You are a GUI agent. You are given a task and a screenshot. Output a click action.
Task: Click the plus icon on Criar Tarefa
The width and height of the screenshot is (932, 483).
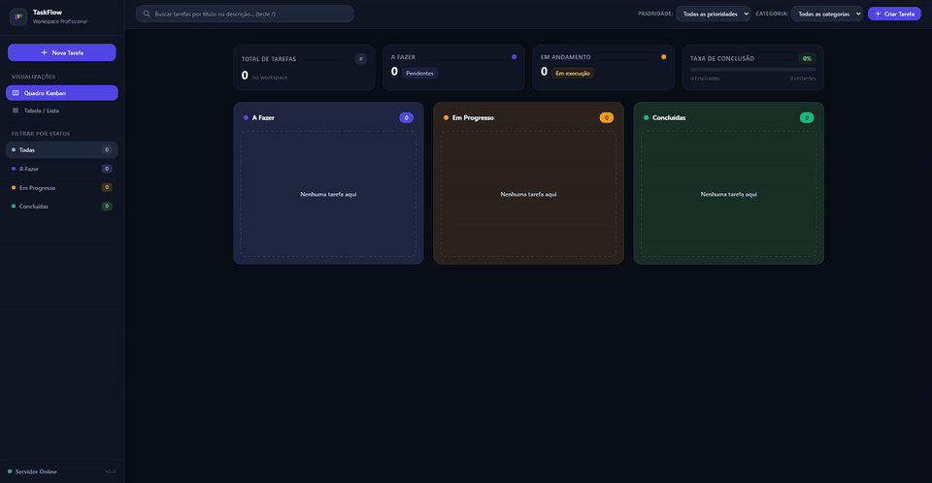click(x=878, y=14)
